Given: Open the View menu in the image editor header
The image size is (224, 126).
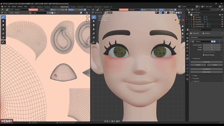Looking at the screenshot, I should pyautogui.click(x=12, y=13).
